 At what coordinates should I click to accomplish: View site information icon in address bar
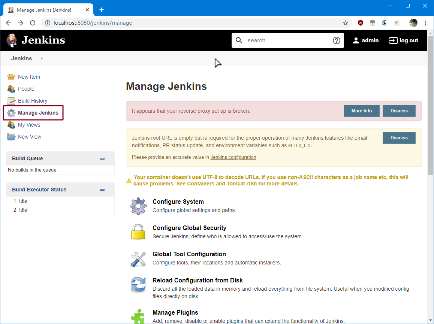tap(48, 23)
